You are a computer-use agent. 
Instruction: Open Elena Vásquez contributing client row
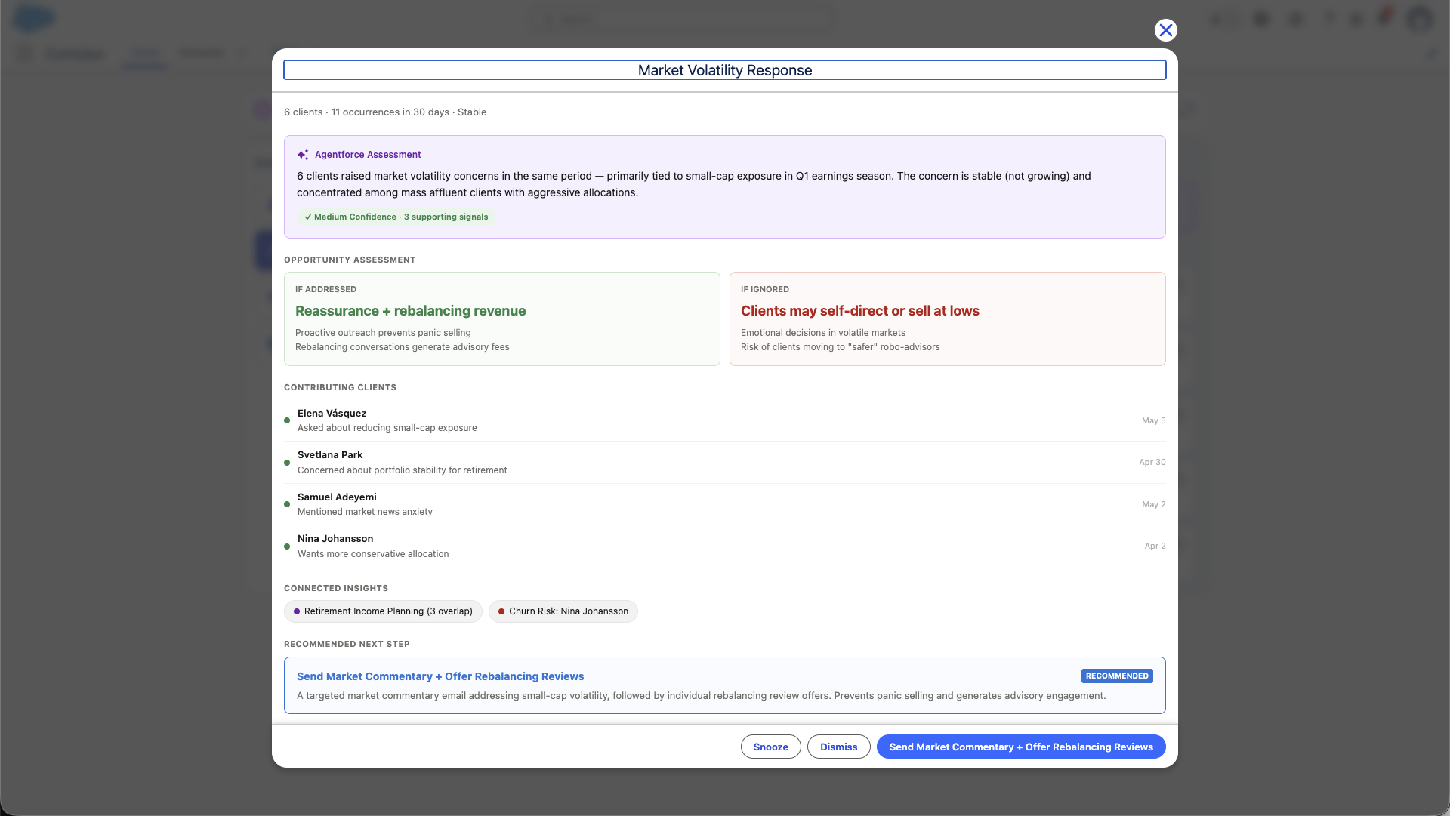(725, 420)
